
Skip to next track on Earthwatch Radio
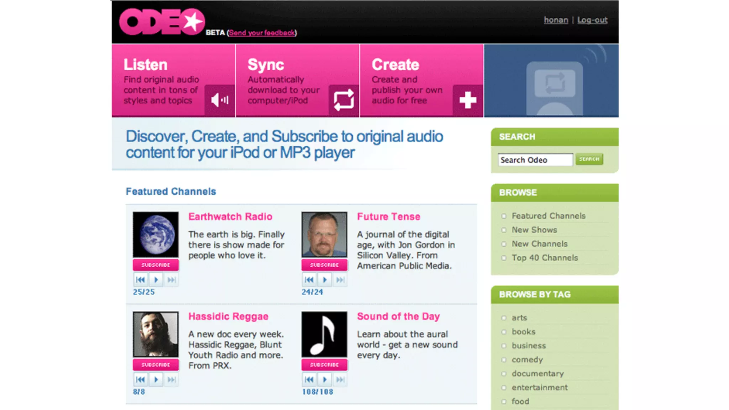tap(172, 280)
